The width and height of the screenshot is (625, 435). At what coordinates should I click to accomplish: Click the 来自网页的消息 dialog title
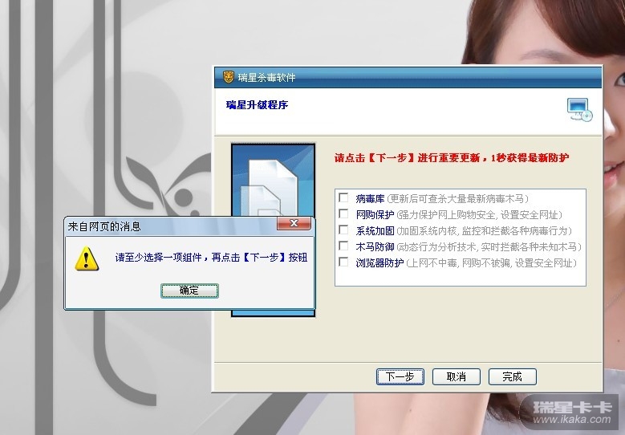[x=104, y=226]
